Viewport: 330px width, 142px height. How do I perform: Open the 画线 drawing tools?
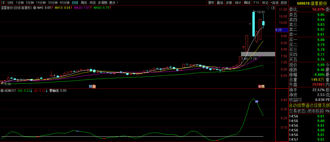(247, 3)
